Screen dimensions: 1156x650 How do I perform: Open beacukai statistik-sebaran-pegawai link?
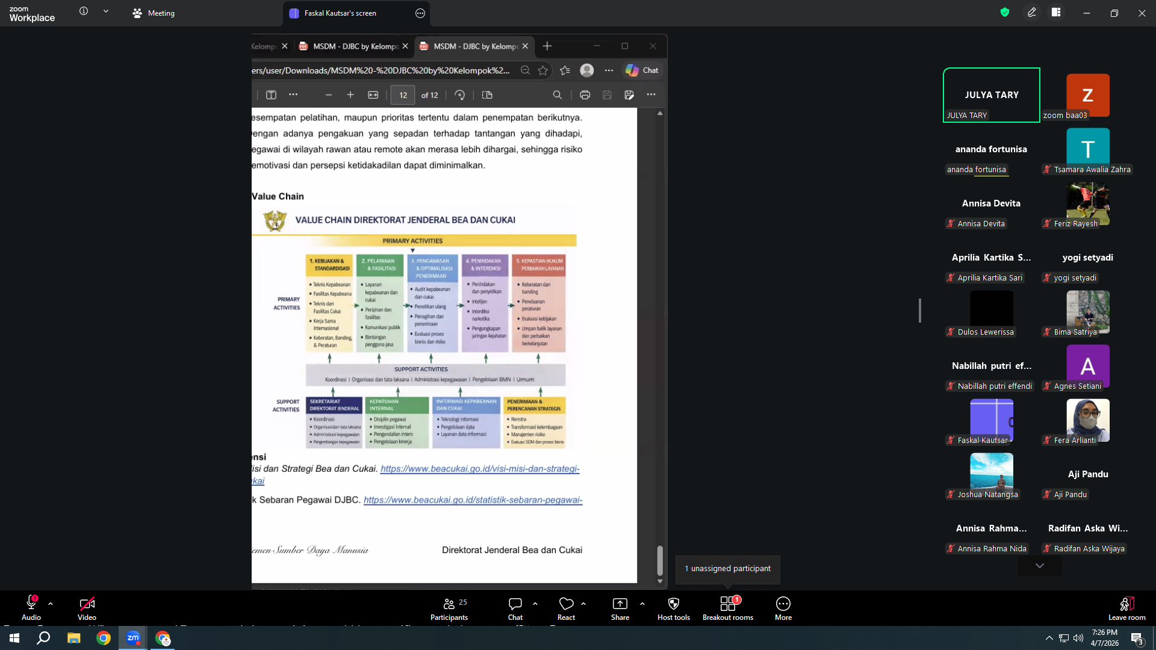(x=473, y=500)
